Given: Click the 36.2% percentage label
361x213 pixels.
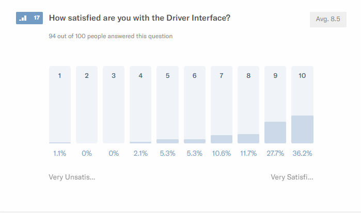Looking at the screenshot, I should click(302, 153).
